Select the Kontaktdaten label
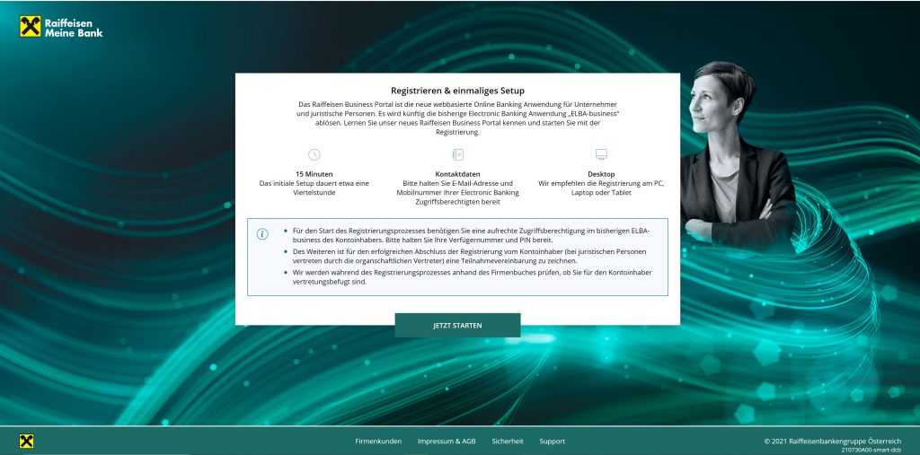920x455 pixels. pyautogui.click(x=457, y=173)
